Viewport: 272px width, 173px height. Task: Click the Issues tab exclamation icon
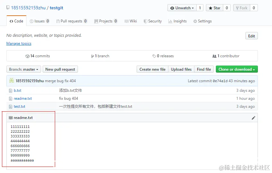pos(31,21)
